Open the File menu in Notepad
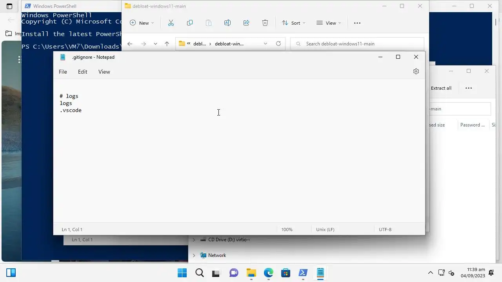The image size is (502, 282). [63, 72]
